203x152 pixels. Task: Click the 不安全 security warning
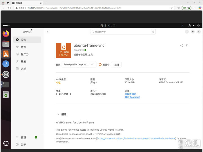tap(20, 8)
